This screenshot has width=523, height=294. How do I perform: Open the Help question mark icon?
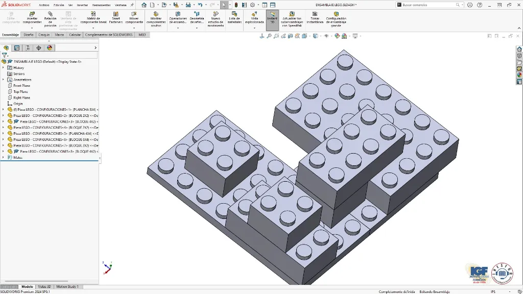480,5
